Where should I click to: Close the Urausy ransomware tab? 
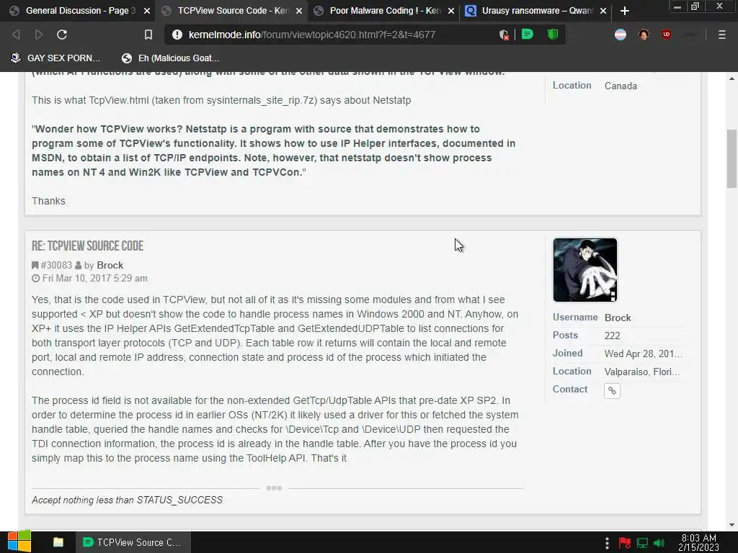pos(603,11)
